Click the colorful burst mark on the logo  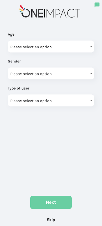pyautogui.click(x=22, y=9)
